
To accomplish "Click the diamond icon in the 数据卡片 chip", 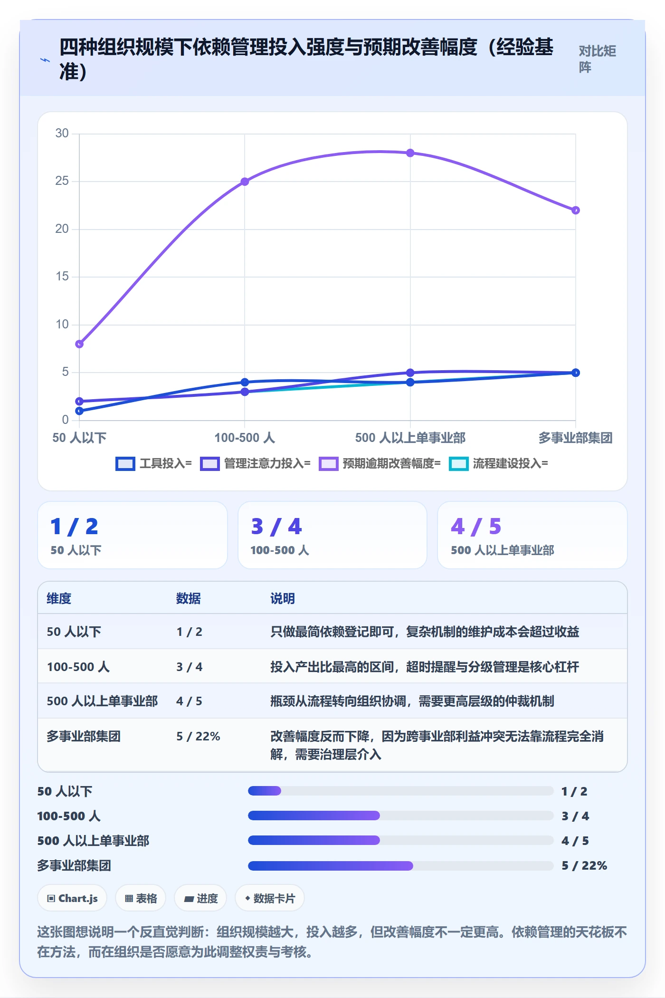I will [247, 898].
